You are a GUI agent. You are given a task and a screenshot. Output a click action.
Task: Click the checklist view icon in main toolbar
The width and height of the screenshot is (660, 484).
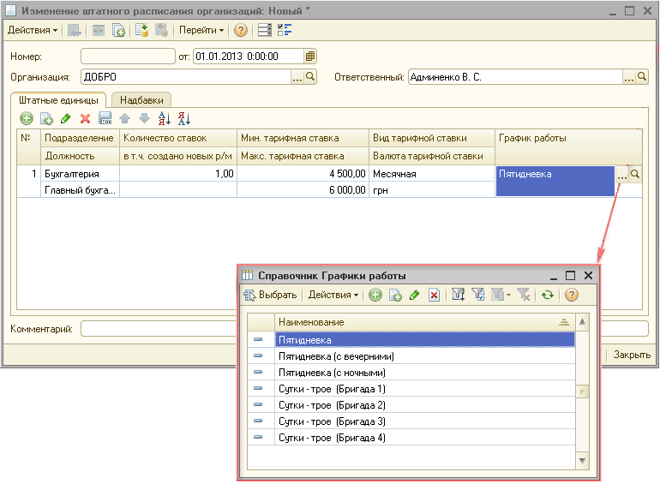pyautogui.click(x=285, y=30)
